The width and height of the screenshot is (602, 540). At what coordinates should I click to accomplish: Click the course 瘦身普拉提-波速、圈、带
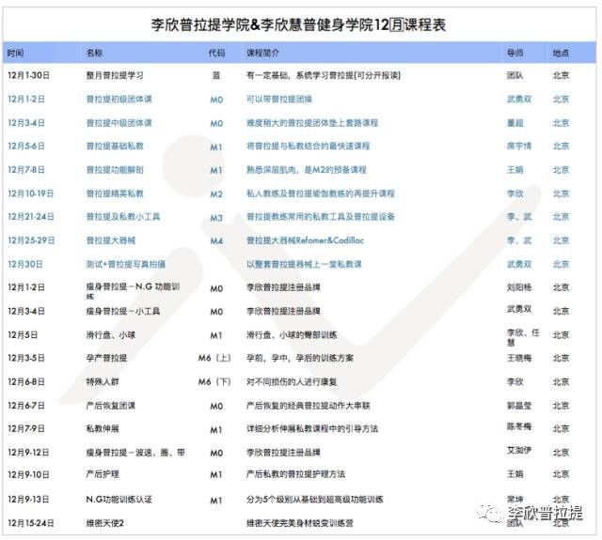(x=135, y=452)
